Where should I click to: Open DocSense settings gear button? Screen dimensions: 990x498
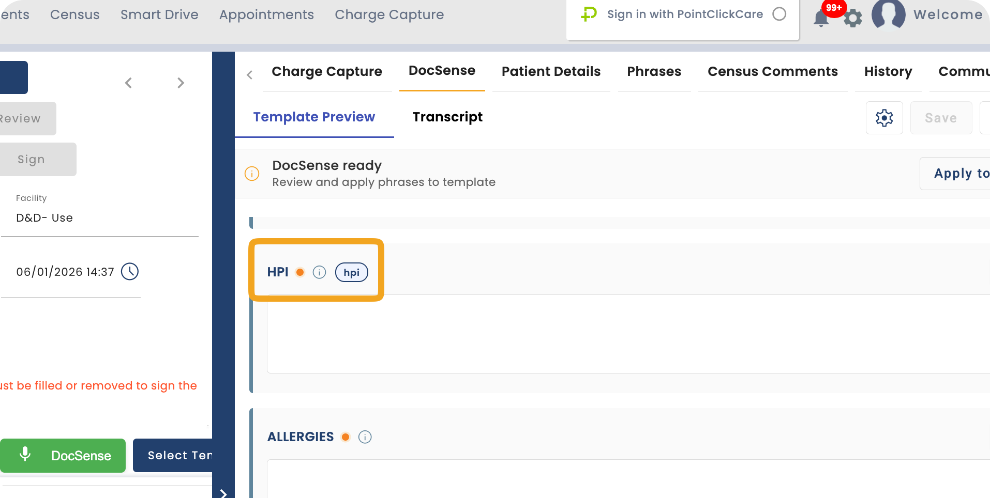pos(884,118)
